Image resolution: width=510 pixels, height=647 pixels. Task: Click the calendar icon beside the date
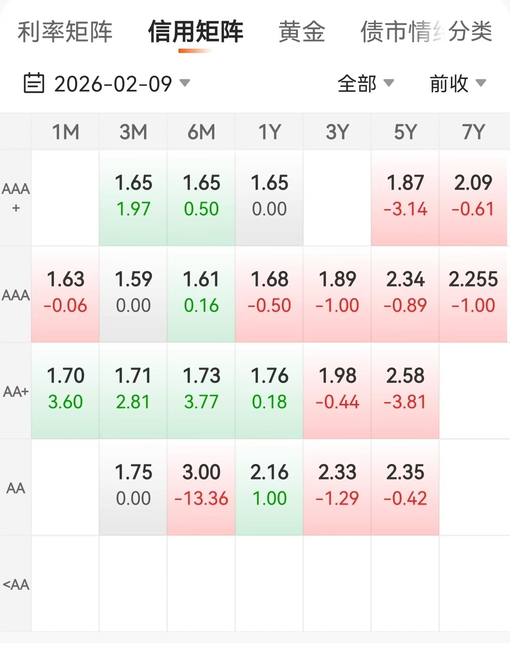(x=34, y=83)
